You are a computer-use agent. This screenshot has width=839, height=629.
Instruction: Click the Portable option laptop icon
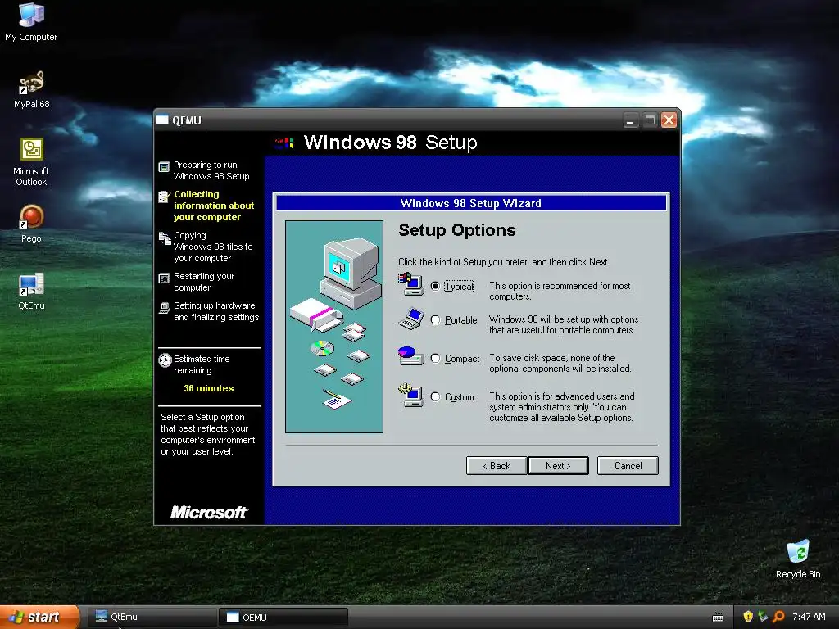411,319
